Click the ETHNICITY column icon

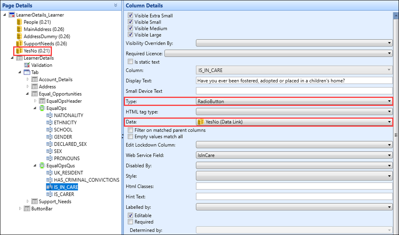(50, 122)
